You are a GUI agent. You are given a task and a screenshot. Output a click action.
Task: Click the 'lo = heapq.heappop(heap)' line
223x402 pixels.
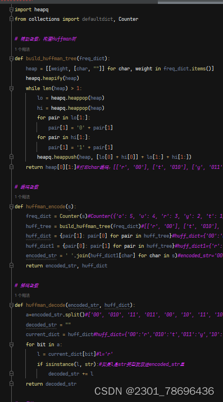click(71, 98)
